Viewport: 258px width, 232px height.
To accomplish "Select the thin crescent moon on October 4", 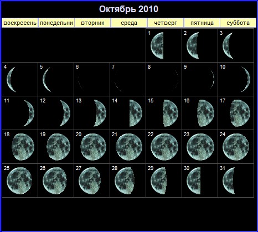I will tap(11, 80).
